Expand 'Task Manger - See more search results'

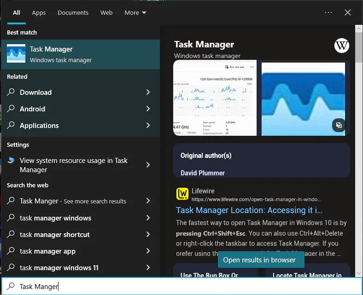pyautogui.click(x=148, y=201)
